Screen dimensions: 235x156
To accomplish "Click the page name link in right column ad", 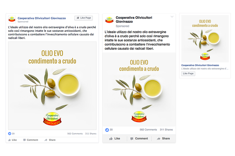I will (x=200, y=65).
